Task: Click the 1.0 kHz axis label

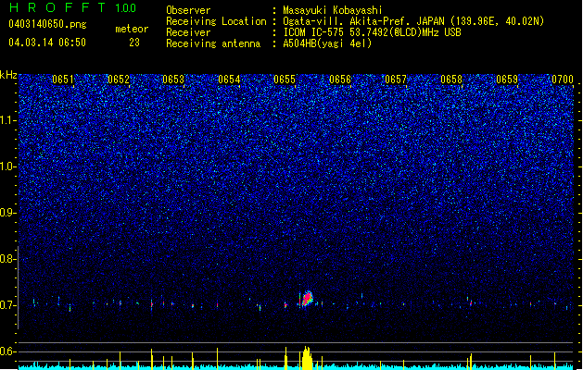Action: pos(8,166)
